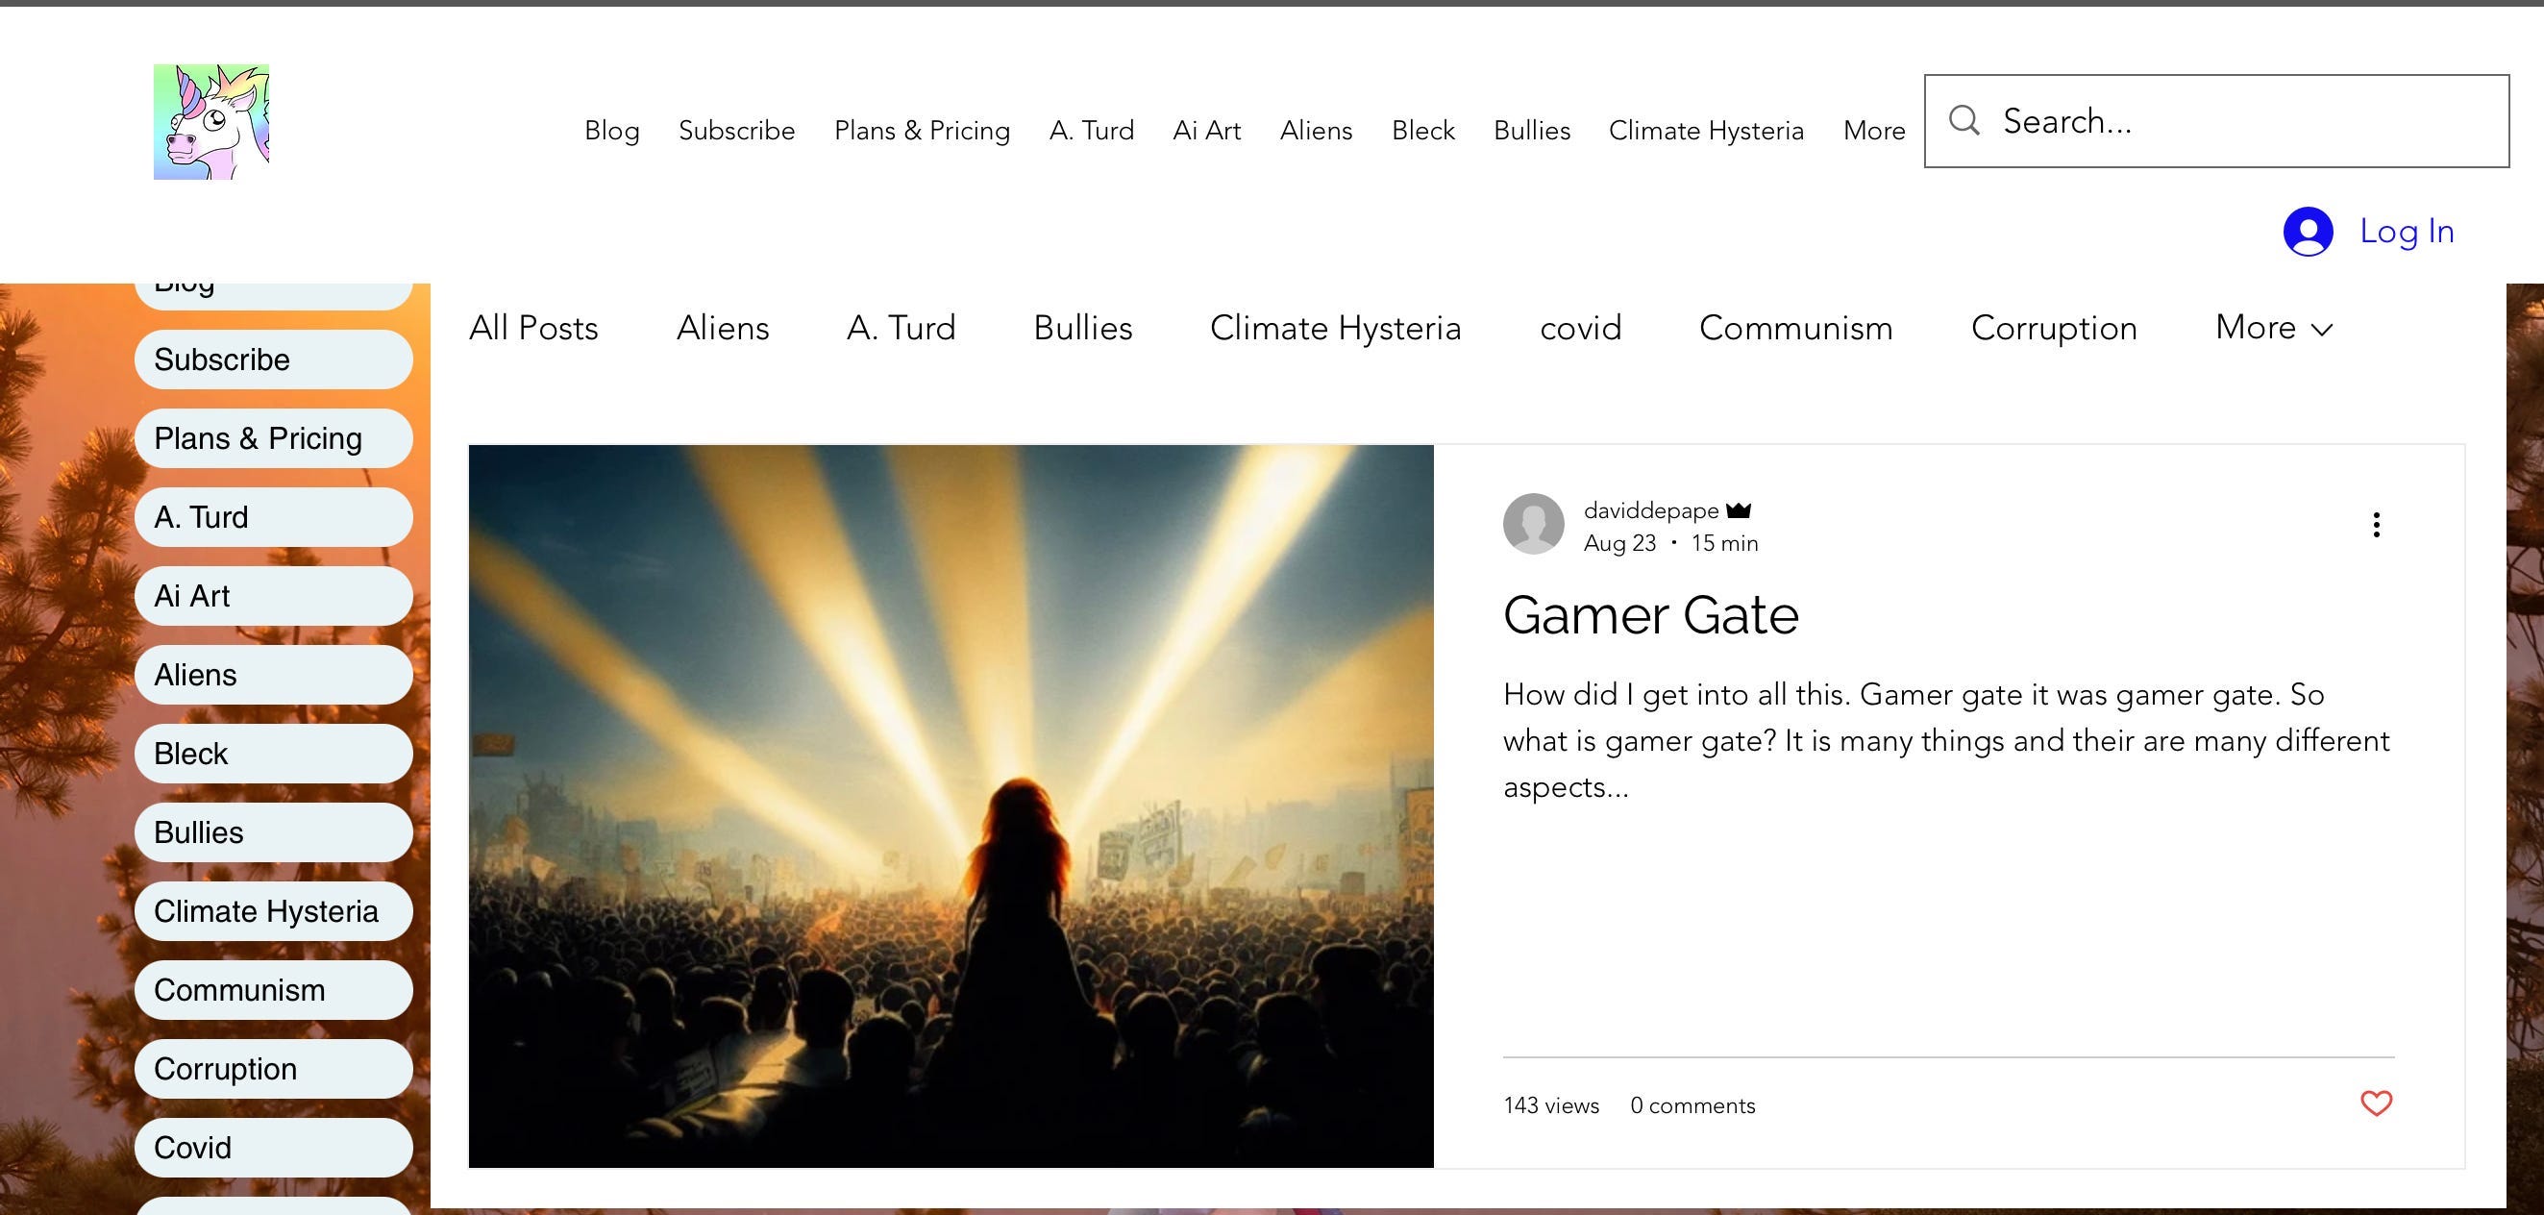This screenshot has height=1215, width=2544.
Task: Open the post's three-dot options menu
Action: 2375,525
